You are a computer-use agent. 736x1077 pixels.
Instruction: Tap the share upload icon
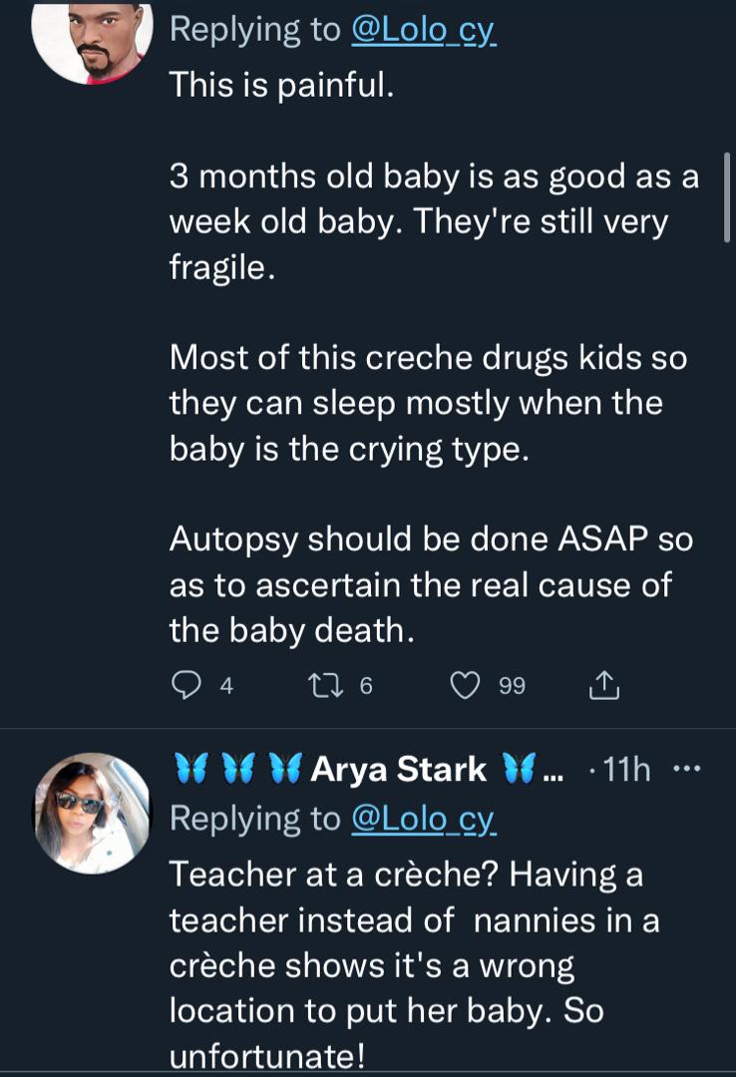tap(604, 685)
